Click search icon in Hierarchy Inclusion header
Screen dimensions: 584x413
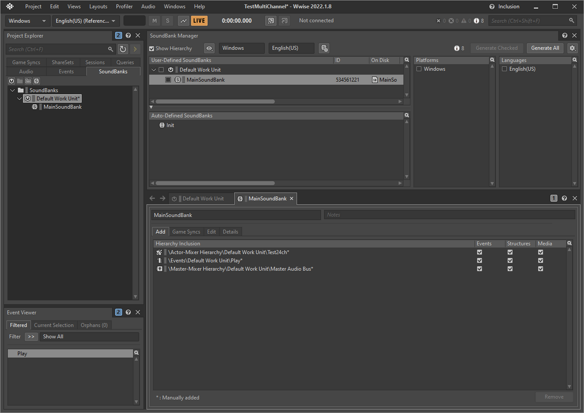click(569, 244)
